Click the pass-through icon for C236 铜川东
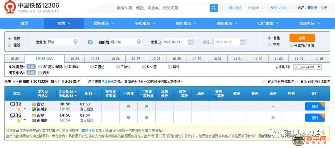This screenshot has height=148, width=335. 34,121
